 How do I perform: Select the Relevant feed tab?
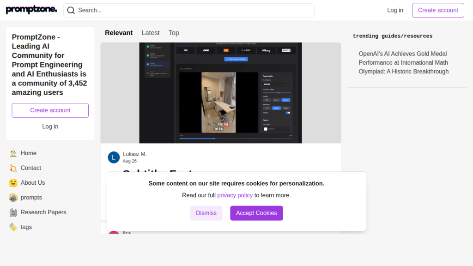point(119,33)
